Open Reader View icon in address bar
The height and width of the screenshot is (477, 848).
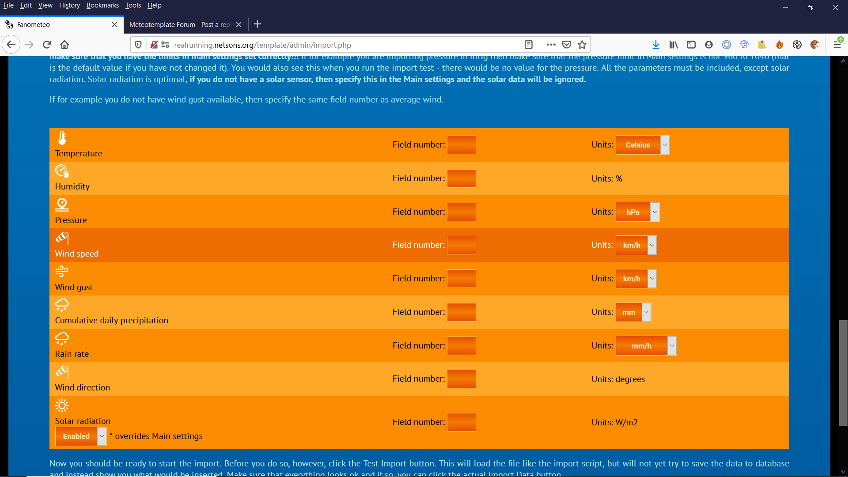coord(529,45)
